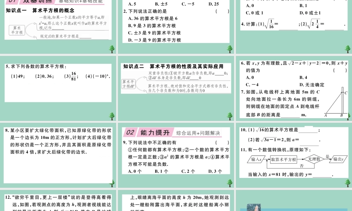352x211 pixels.
Task: Click answer choice A. 0 个
Action: [135, 171]
